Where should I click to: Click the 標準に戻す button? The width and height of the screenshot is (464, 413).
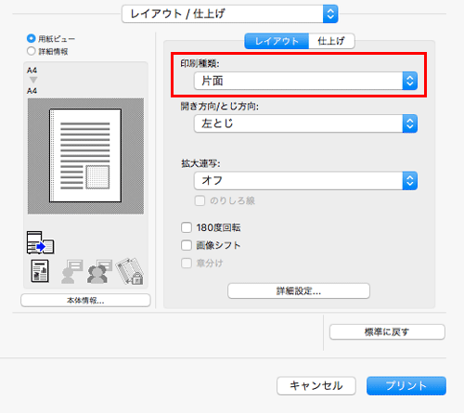coord(387,332)
